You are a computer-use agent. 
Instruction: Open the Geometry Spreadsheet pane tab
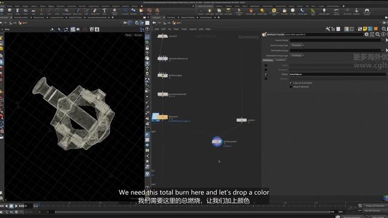[x=97, y=18]
